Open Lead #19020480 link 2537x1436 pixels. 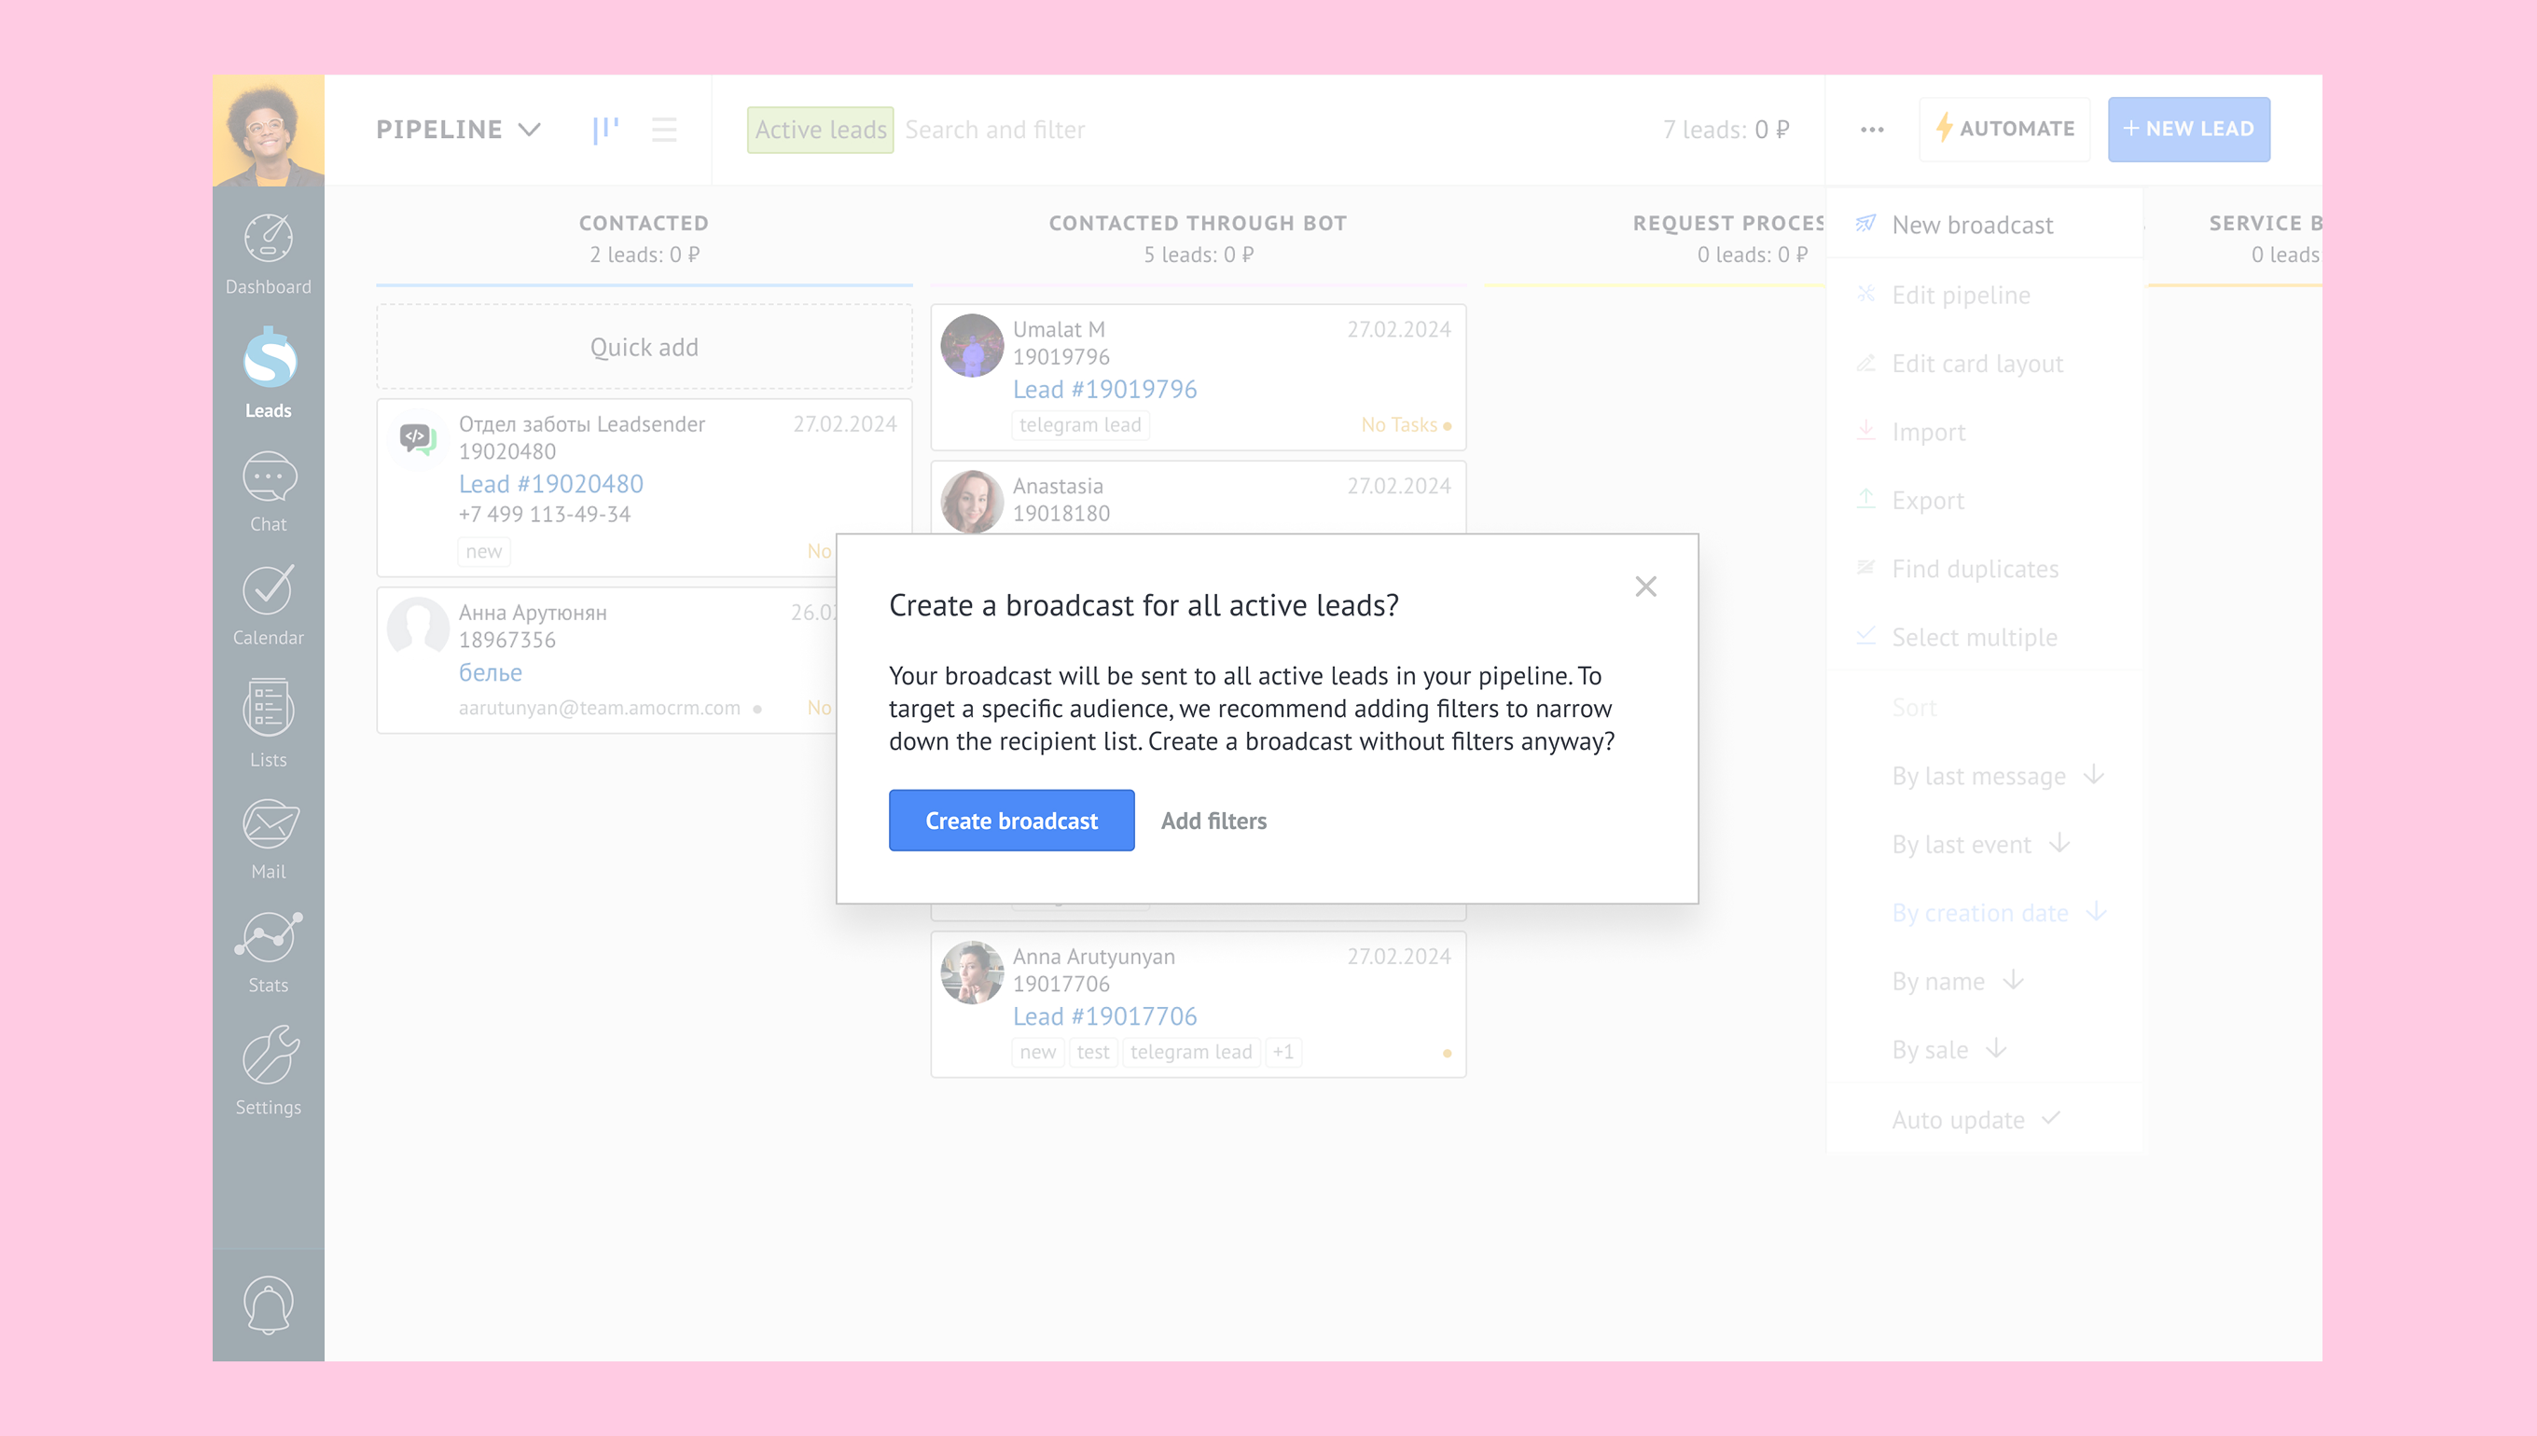click(550, 483)
